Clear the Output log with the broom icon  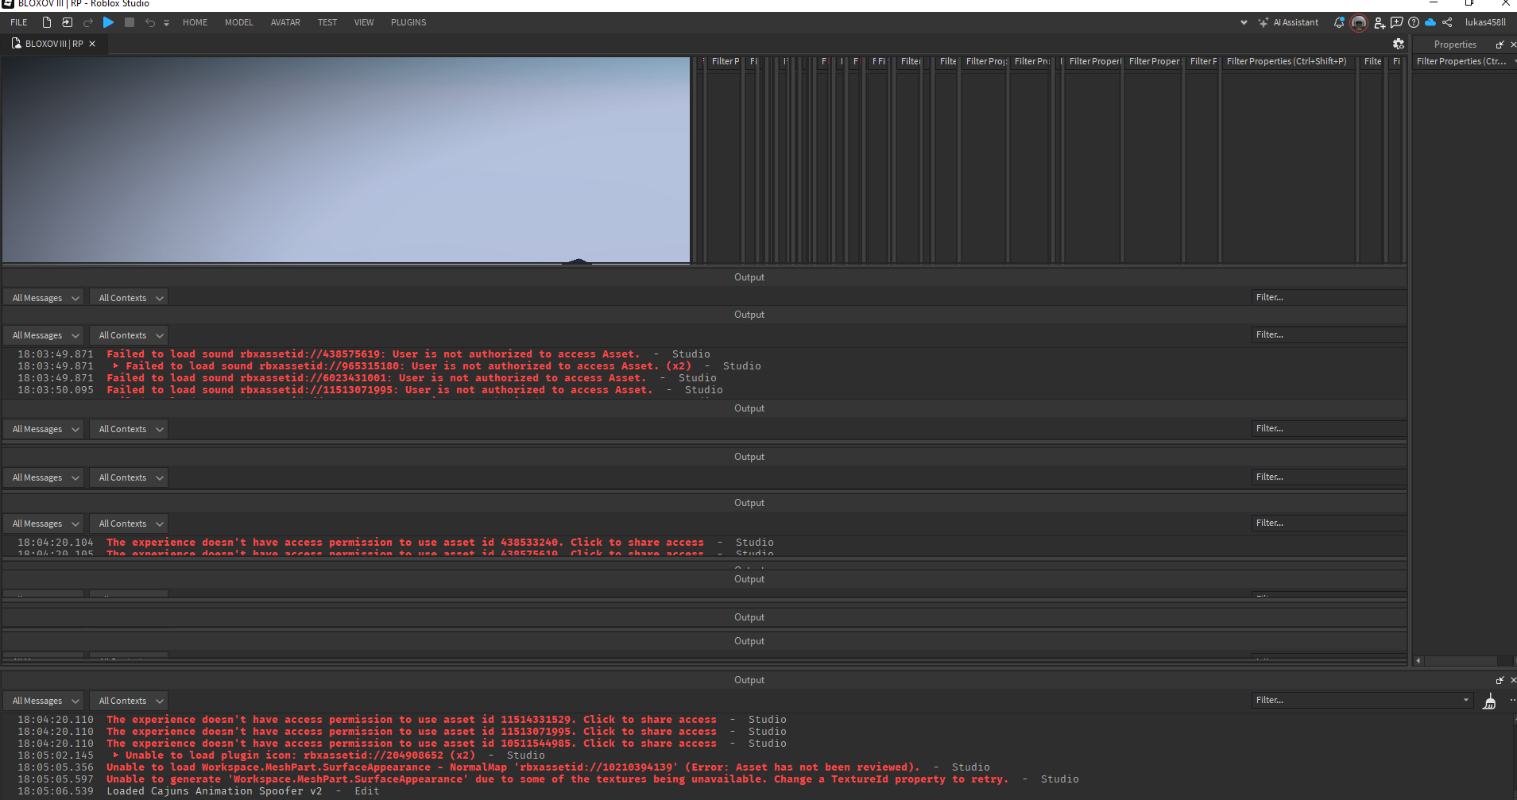click(x=1490, y=701)
